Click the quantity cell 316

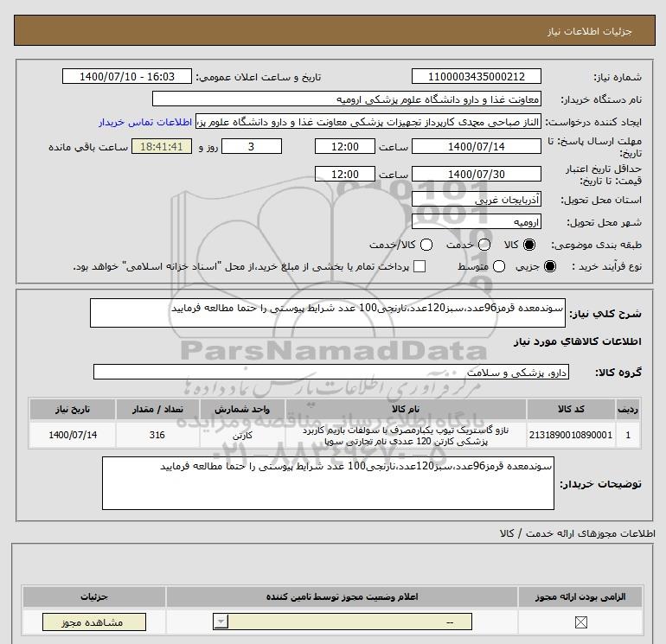[157, 435]
